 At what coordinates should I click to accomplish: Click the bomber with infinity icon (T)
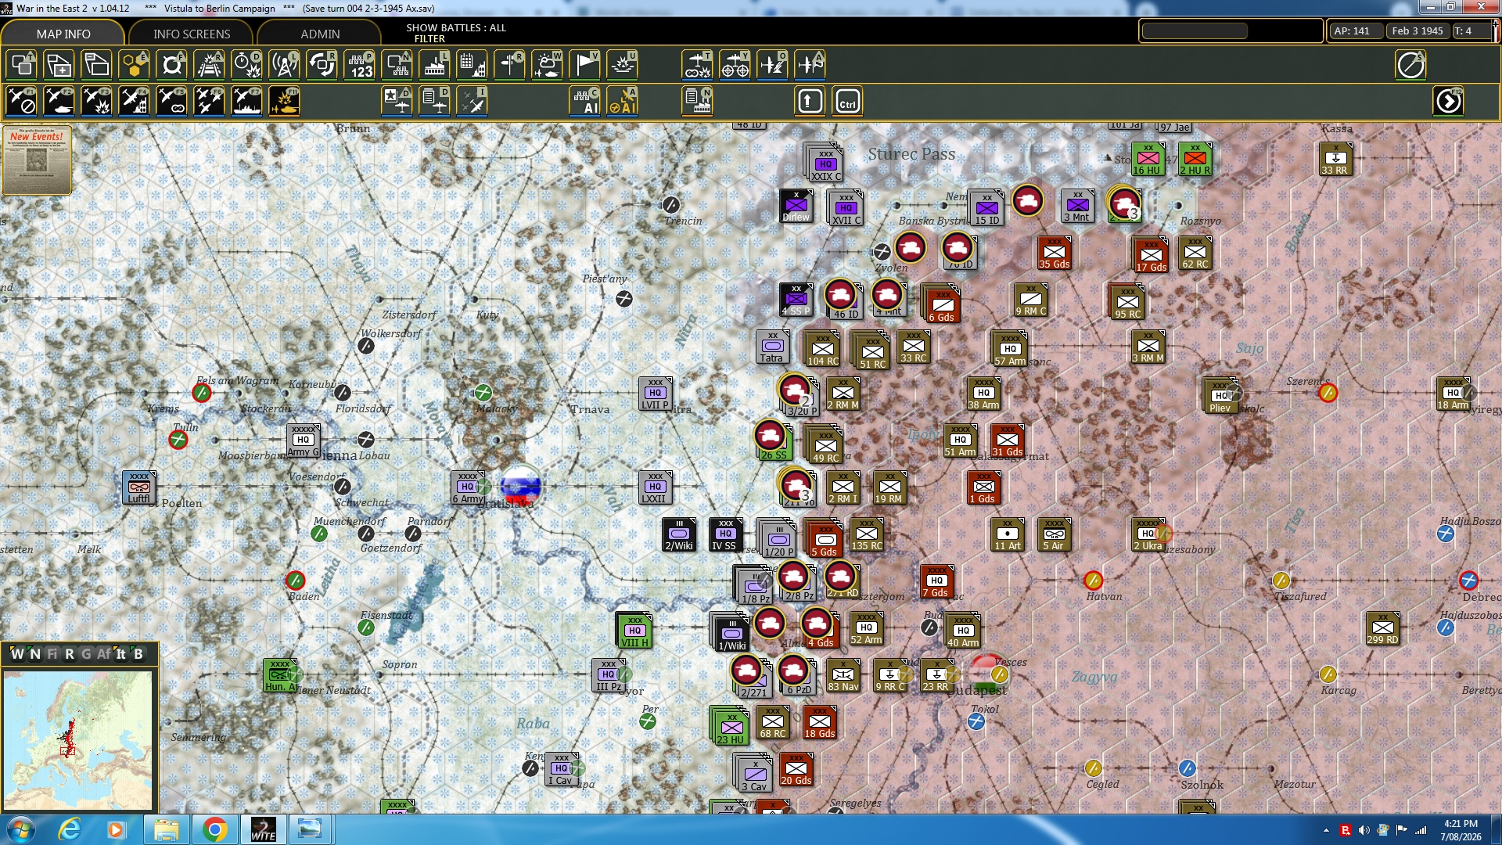697,65
